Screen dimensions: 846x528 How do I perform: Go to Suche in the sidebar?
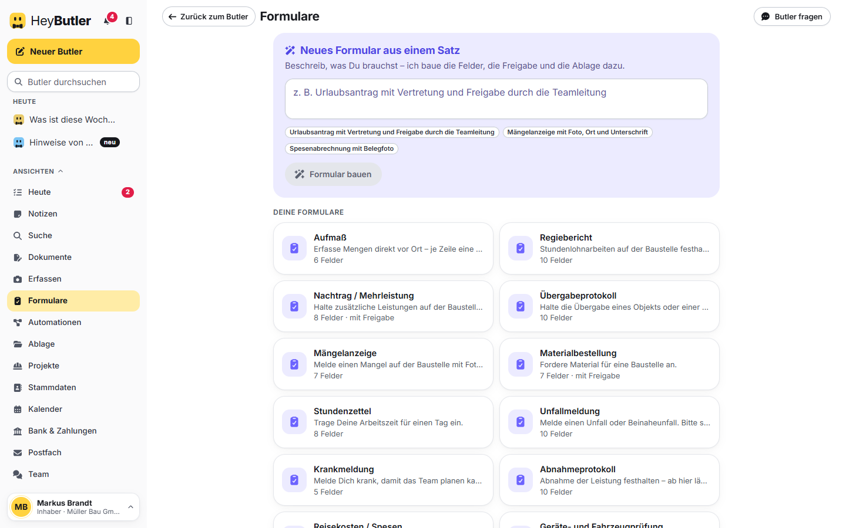click(73, 235)
